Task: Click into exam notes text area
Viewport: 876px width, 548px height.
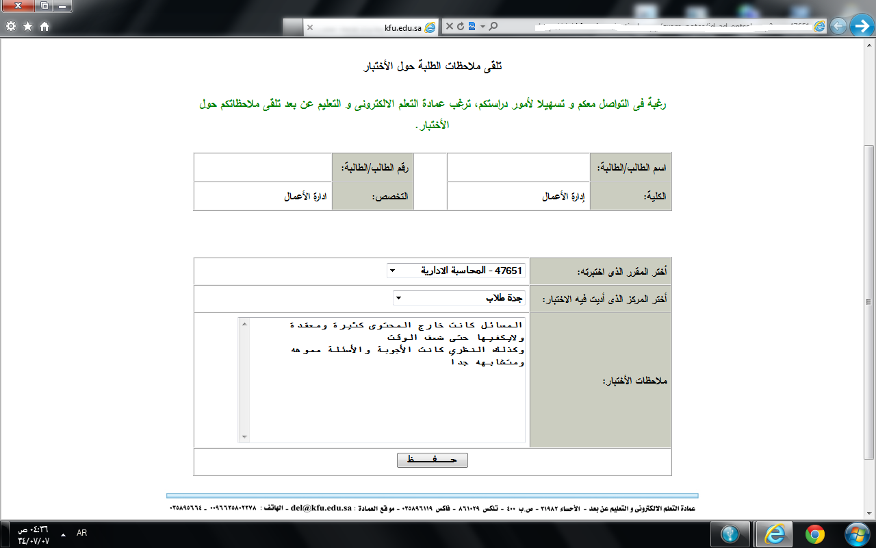Action: 382,379
